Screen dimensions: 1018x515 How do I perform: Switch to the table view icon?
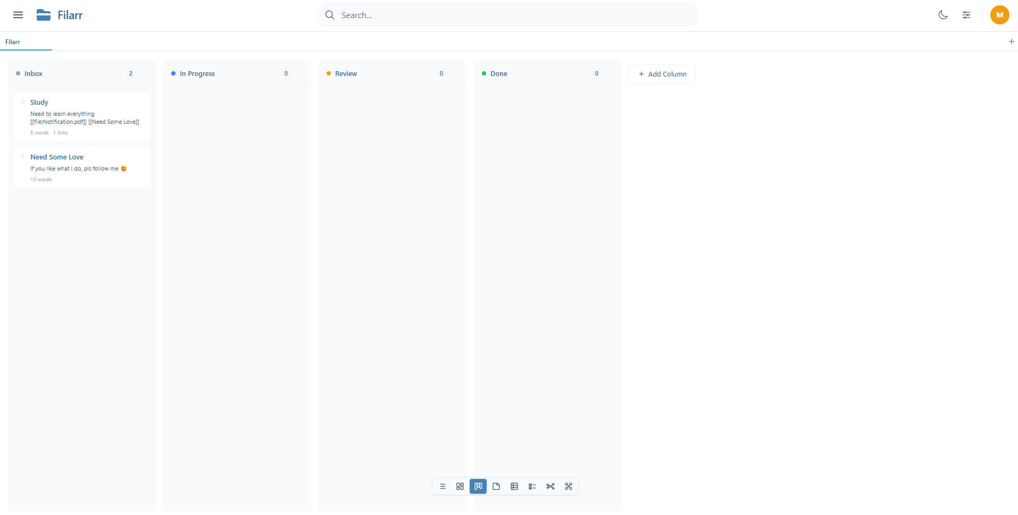coord(514,486)
